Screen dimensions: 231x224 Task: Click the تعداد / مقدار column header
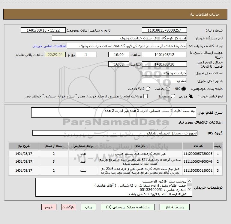tap(54, 146)
